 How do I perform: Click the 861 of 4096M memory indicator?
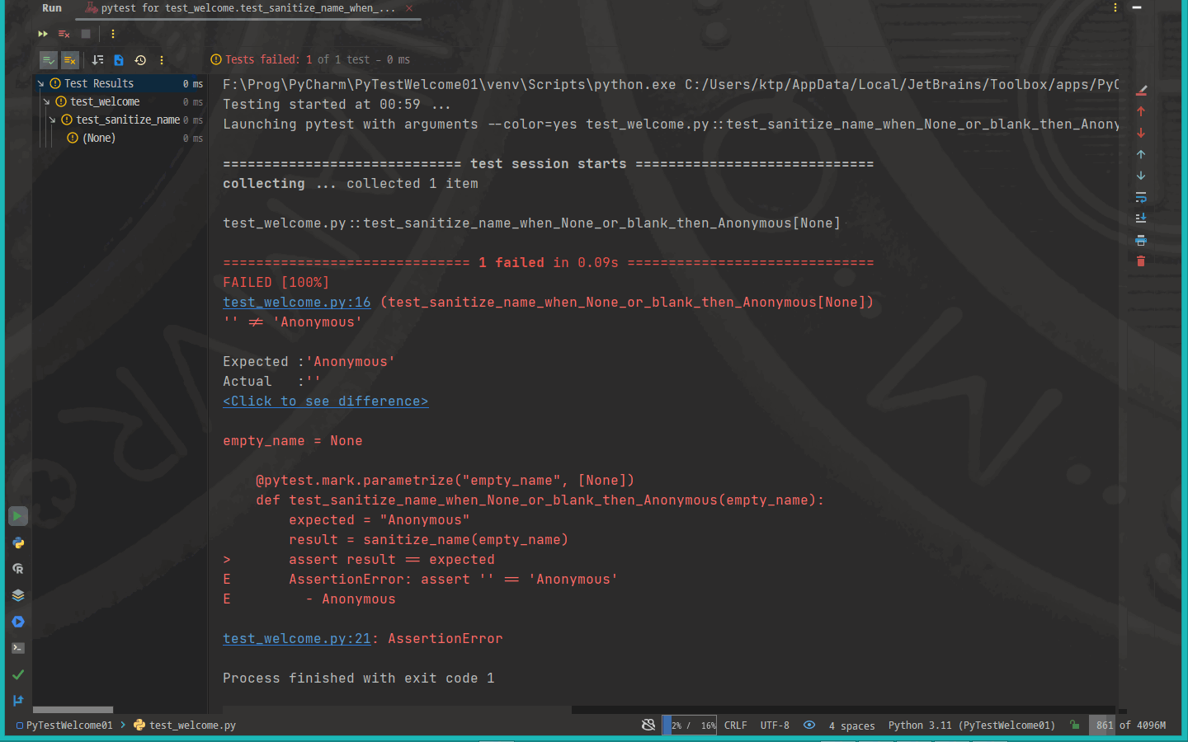pyautogui.click(x=1130, y=726)
